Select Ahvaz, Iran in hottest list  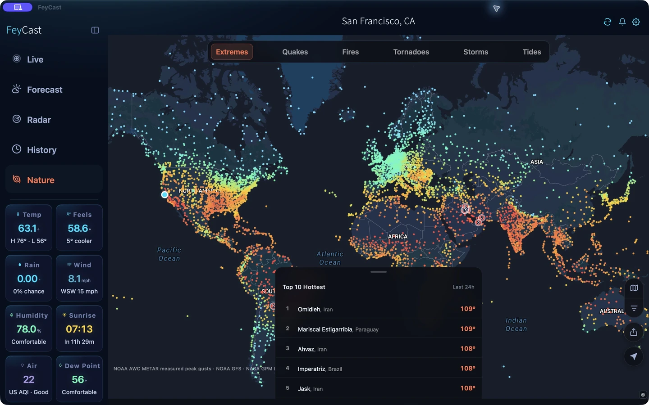(x=379, y=348)
